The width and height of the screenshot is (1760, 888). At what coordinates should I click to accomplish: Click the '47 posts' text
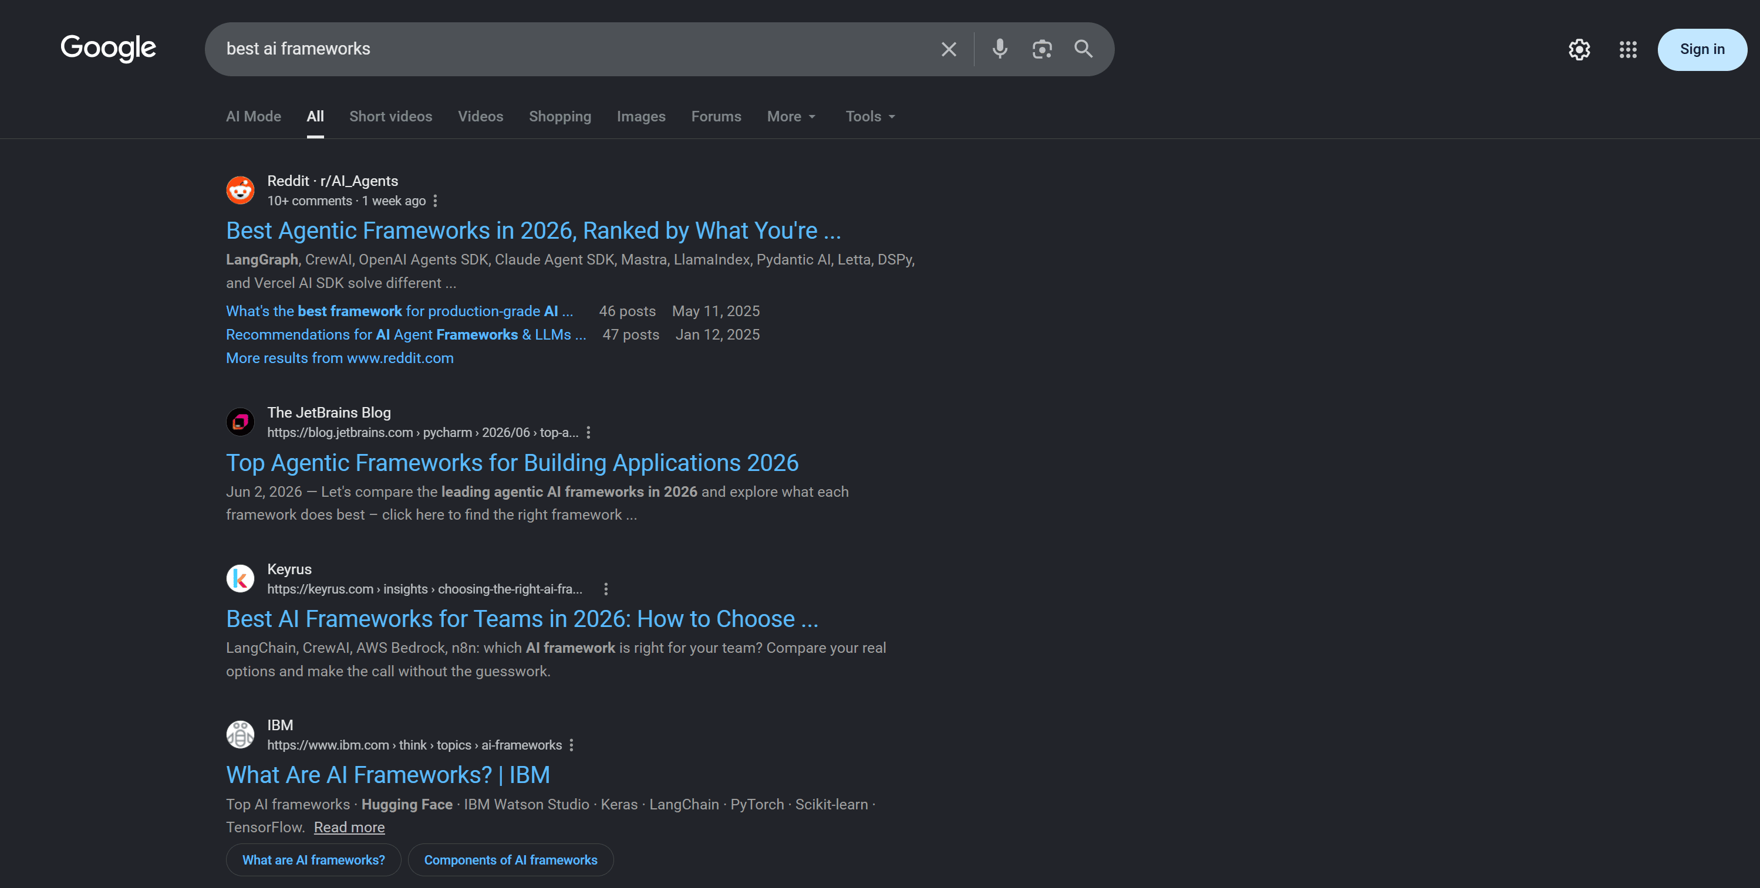pyautogui.click(x=631, y=334)
